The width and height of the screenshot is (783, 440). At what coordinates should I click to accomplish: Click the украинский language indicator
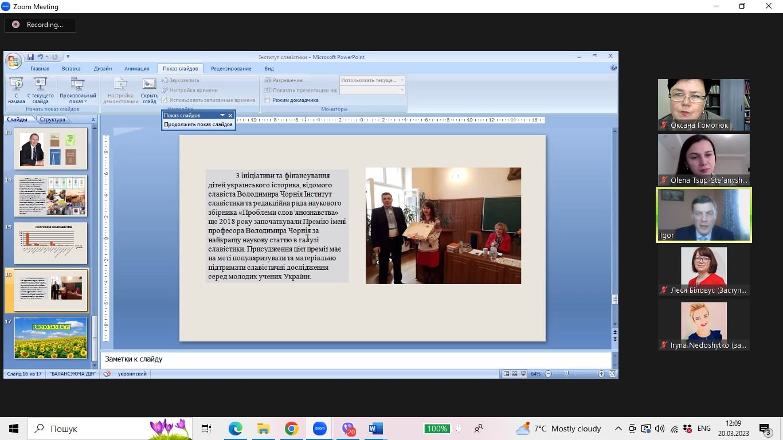(x=132, y=374)
